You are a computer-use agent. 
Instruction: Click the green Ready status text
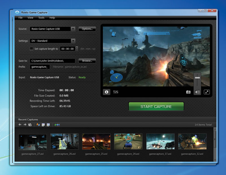click(x=82, y=77)
